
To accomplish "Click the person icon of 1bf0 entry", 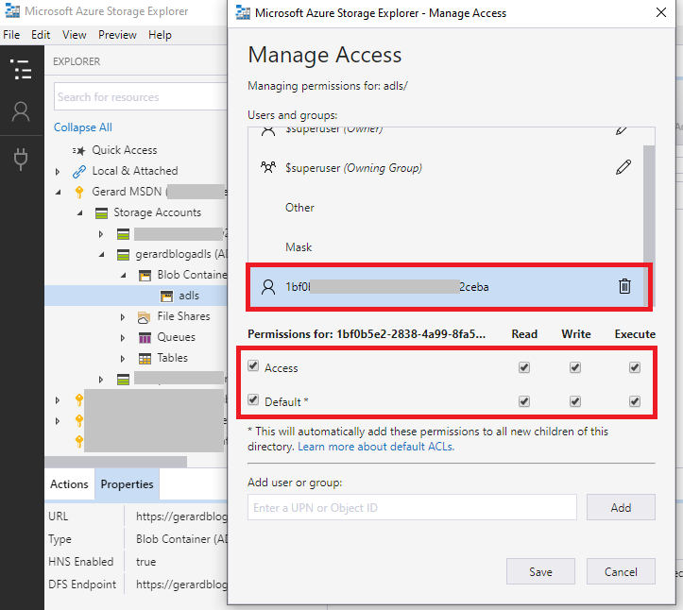I will pyautogui.click(x=268, y=287).
